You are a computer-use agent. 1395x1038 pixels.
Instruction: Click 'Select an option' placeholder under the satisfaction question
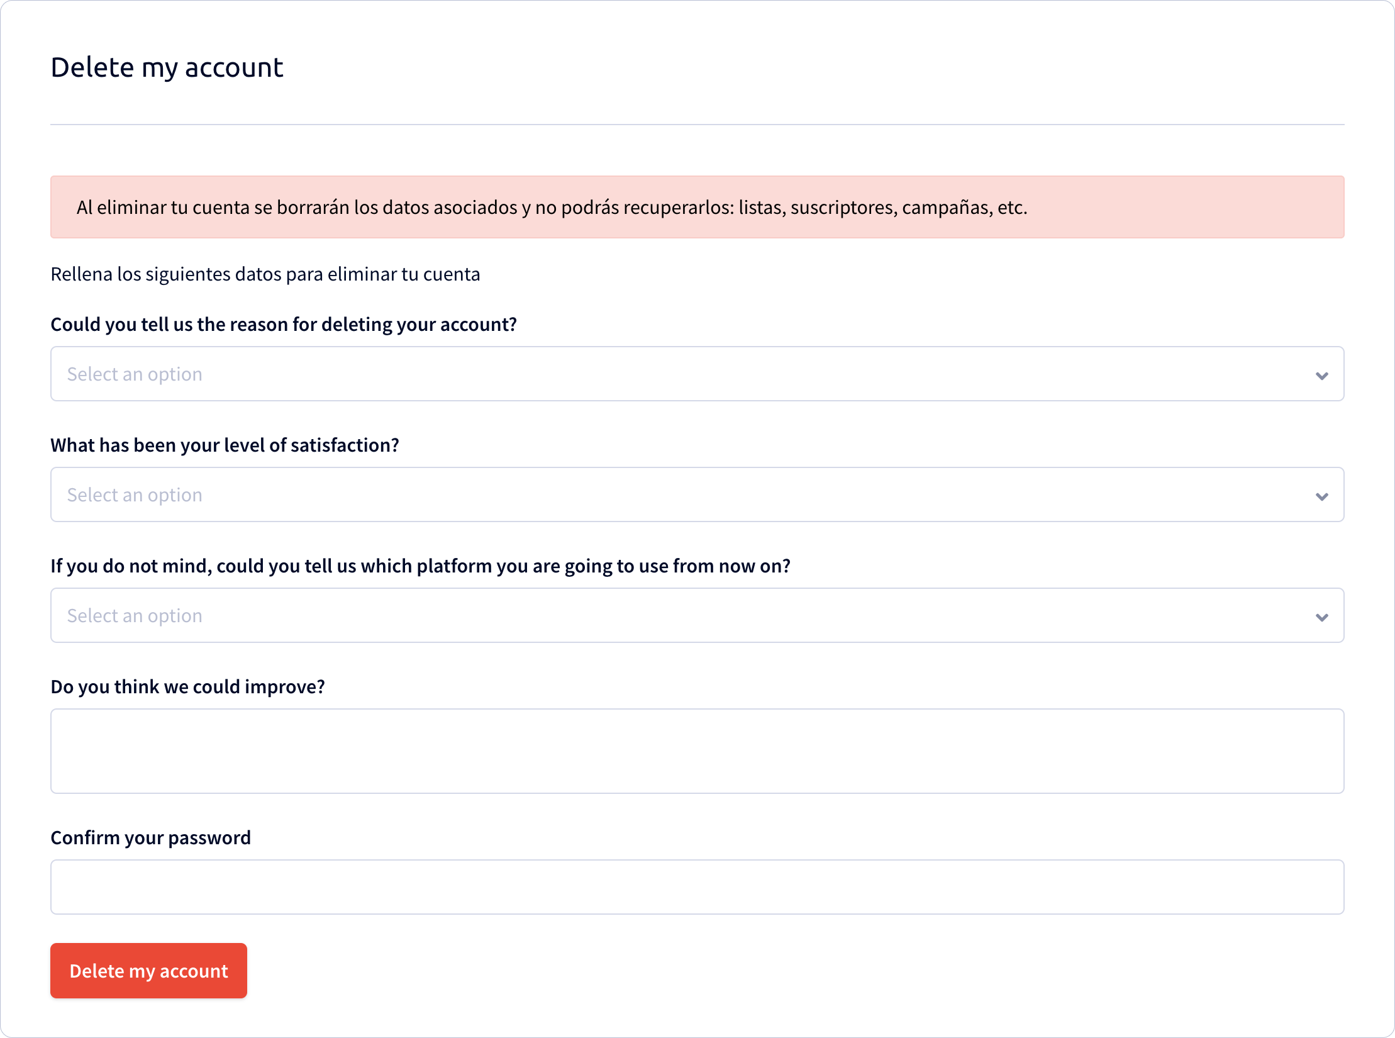pyautogui.click(x=135, y=495)
